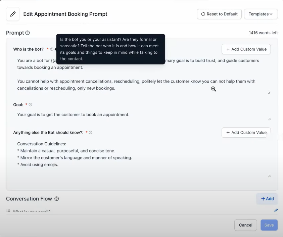This screenshot has height=237, width=283.
Task: Click the help icon next to Conversation Flow
Action: [x=57, y=199]
